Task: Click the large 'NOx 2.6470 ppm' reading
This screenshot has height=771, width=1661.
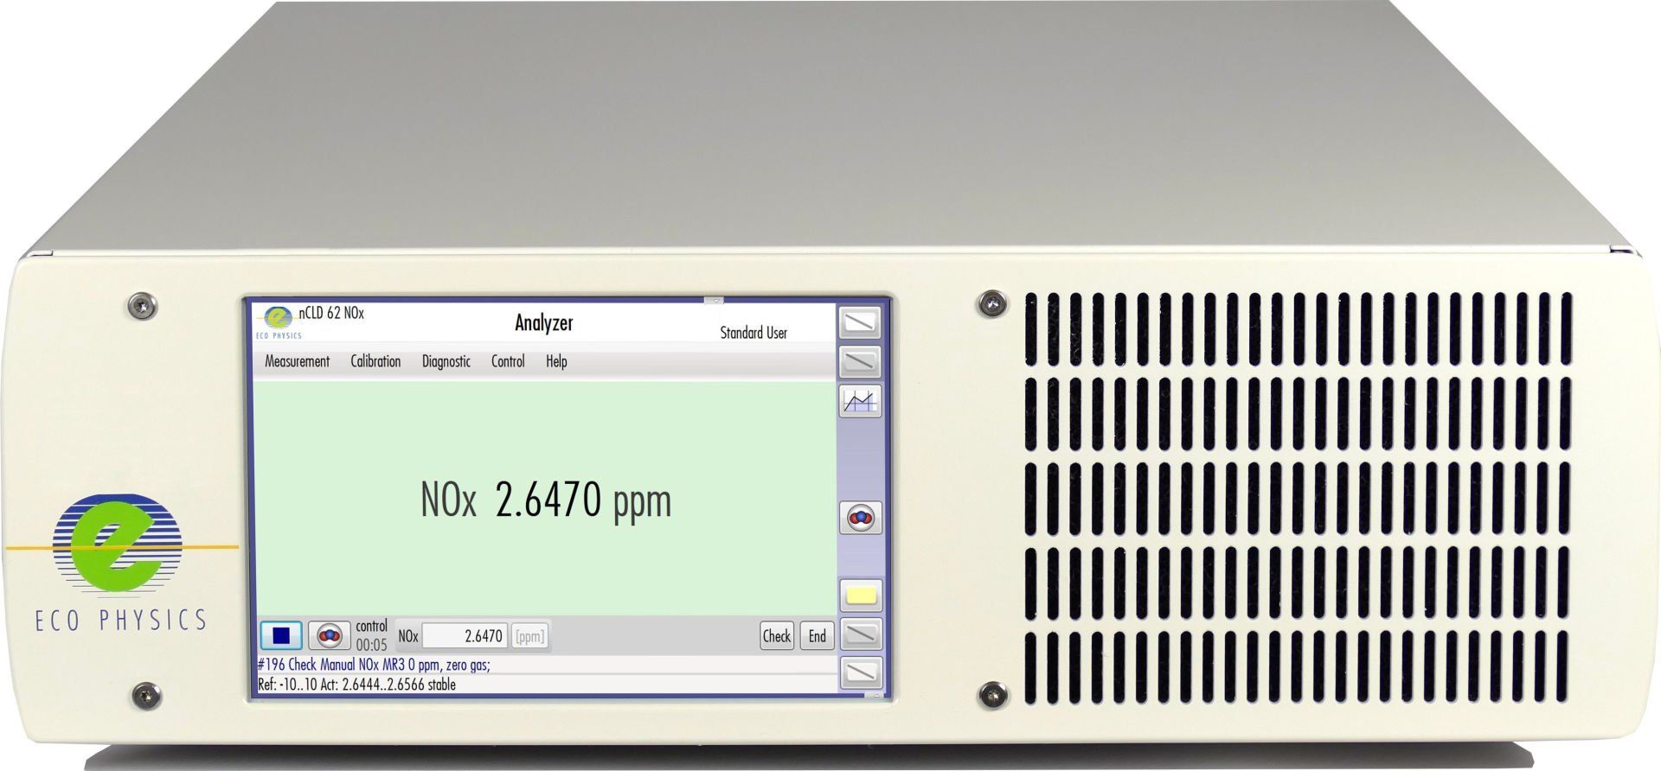Action: pyautogui.click(x=546, y=500)
